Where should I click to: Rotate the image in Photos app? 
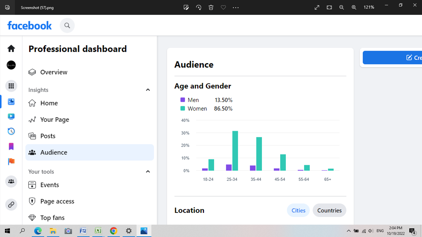click(x=199, y=7)
